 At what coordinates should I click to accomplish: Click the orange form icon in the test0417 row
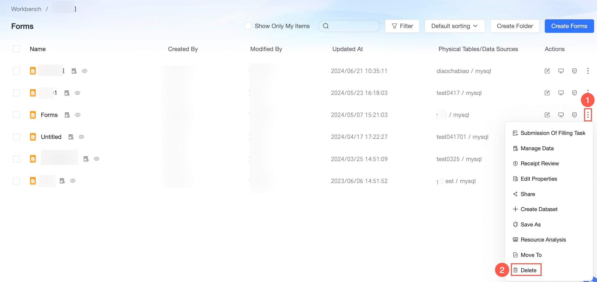(33, 93)
